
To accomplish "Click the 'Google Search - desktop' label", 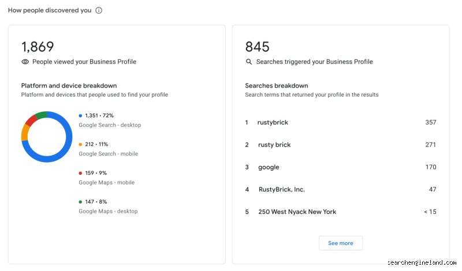I will tap(110, 125).
